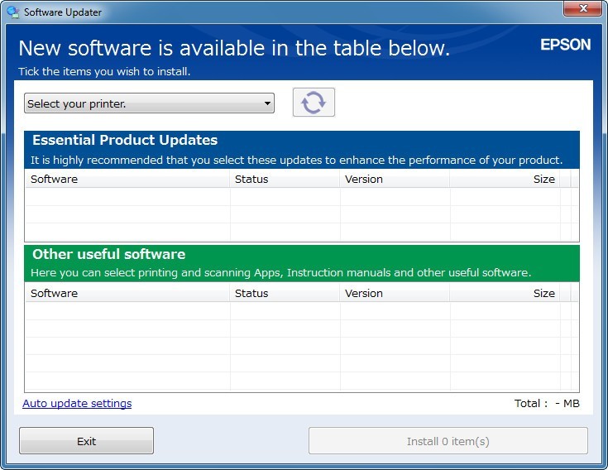Open the 'Select your printer' dropdown
The image size is (608, 470).
(149, 103)
